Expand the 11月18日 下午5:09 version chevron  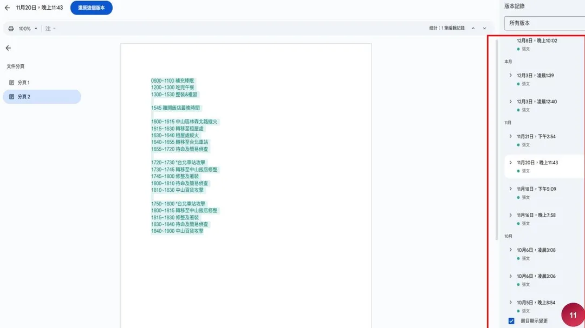click(510, 189)
